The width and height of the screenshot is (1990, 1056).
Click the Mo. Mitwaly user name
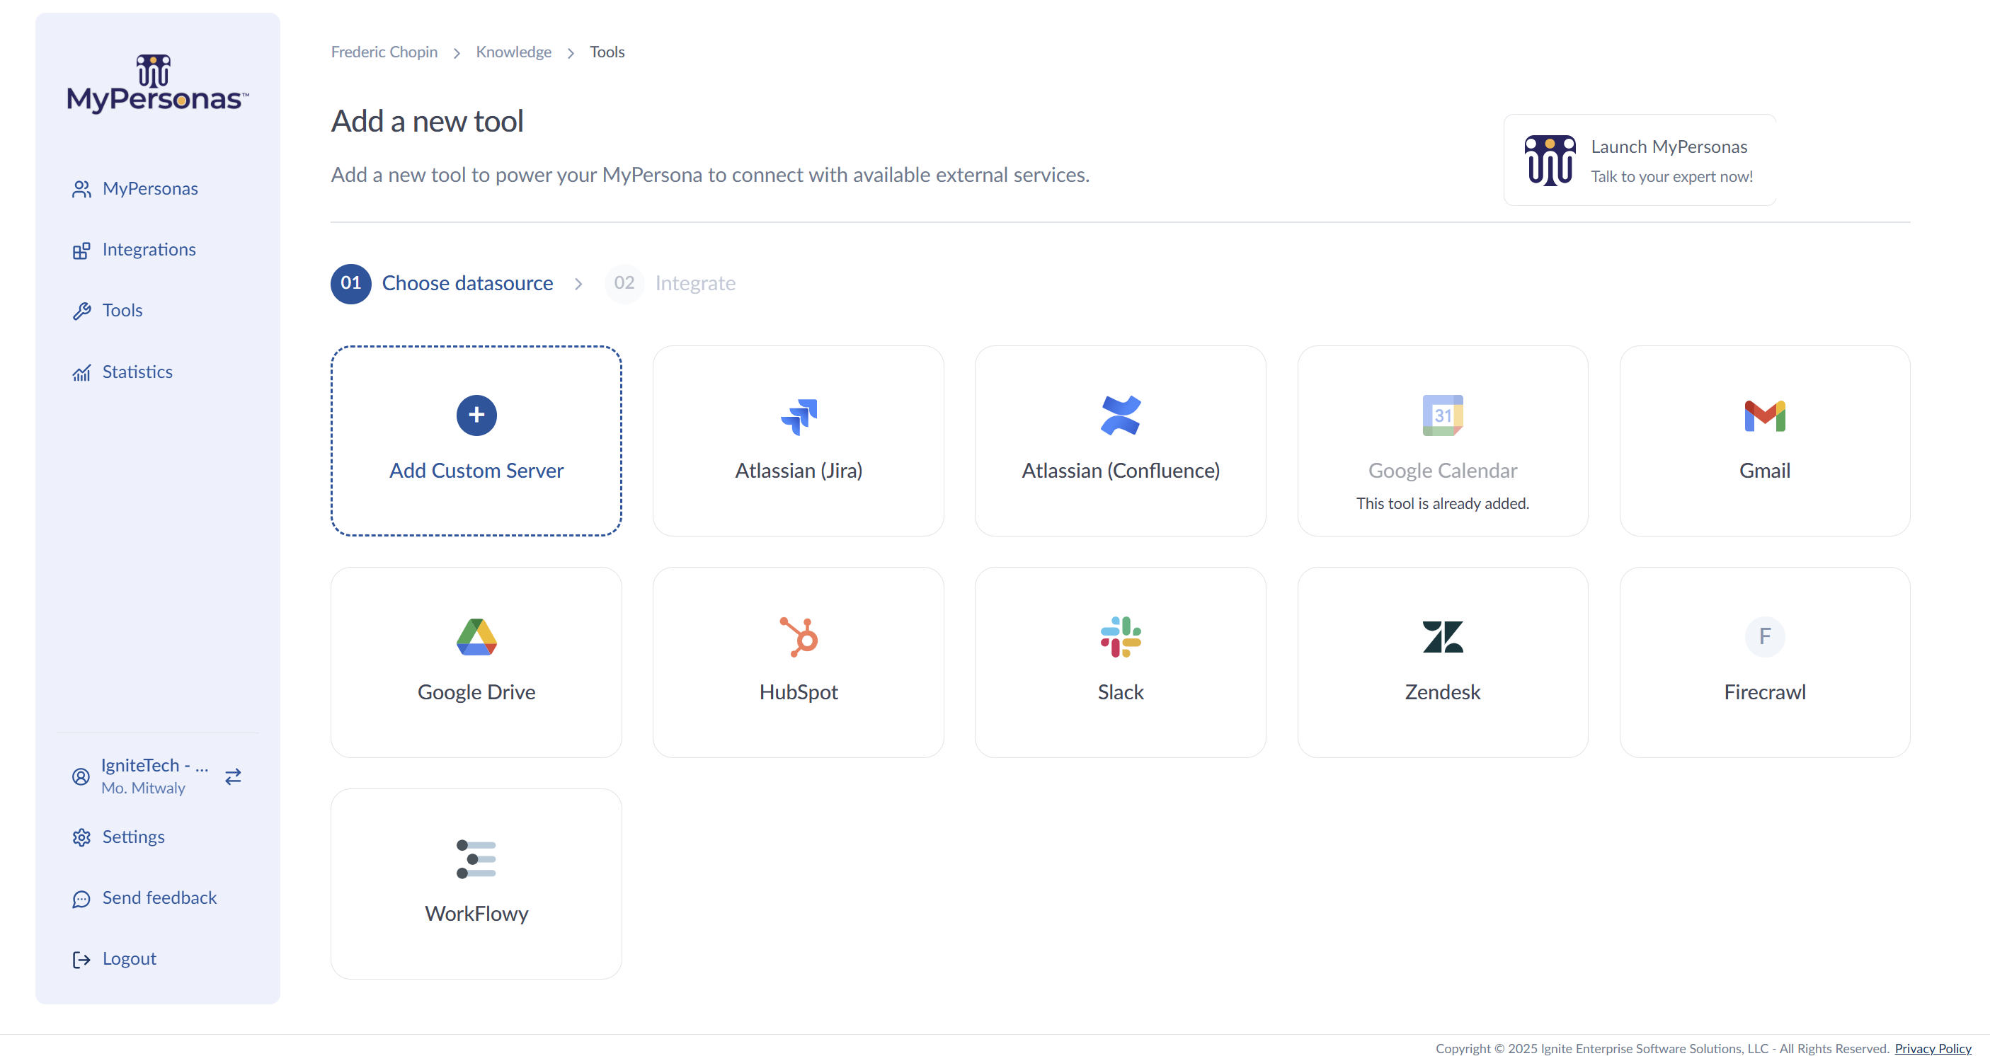143,788
